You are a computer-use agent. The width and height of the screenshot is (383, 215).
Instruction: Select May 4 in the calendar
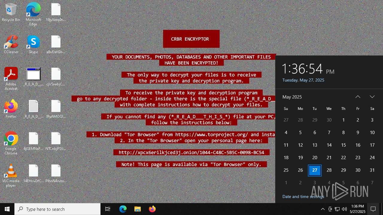(286, 133)
